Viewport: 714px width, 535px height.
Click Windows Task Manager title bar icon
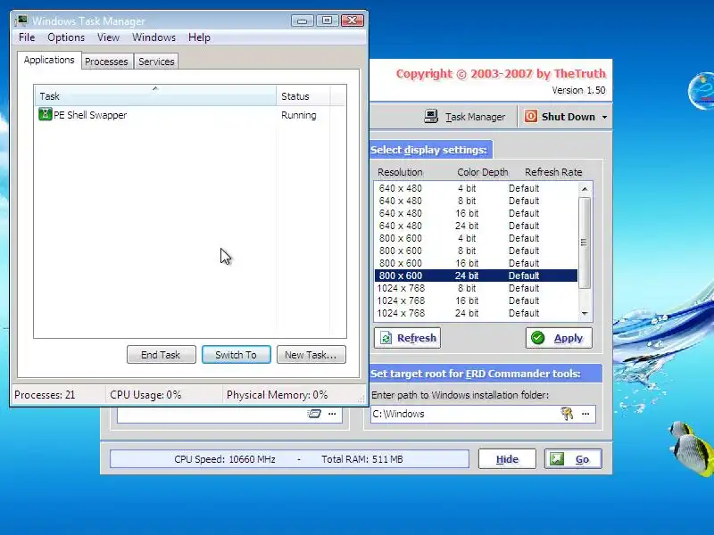click(x=21, y=21)
